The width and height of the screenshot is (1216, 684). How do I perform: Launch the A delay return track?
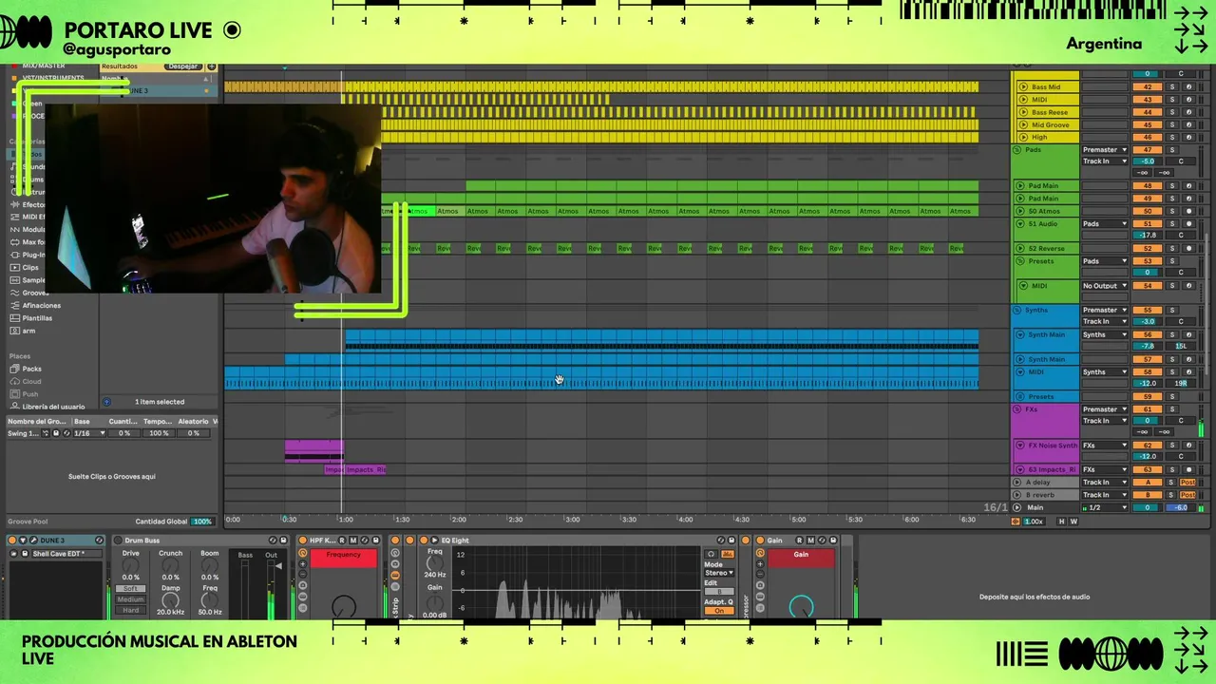(1016, 482)
